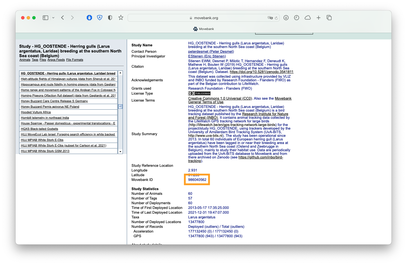Select Hornbill telemetry in northeast India

tap(68, 118)
